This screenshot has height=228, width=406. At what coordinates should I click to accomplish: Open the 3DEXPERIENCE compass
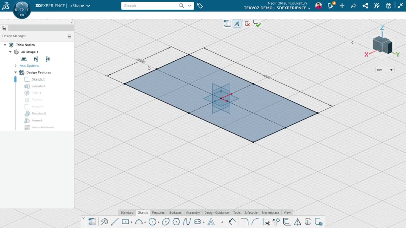(x=22, y=10)
